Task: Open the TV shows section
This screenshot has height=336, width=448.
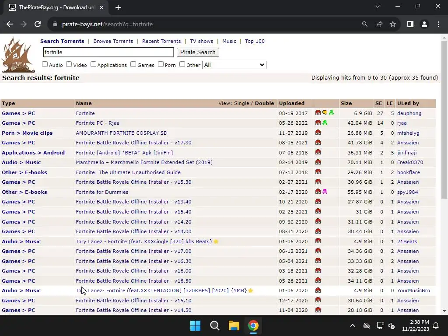Action: point(201,41)
